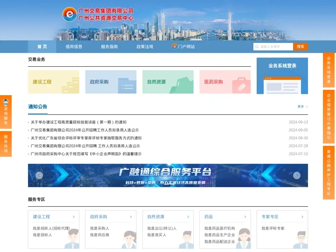Click the avatar figure in 专家专区 card
The width and height of the screenshot is (336, 252).
[301, 240]
